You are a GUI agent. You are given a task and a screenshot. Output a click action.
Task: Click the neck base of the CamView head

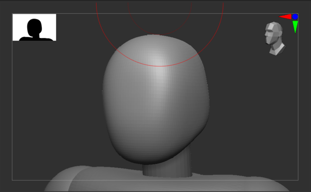pyautogui.click(x=277, y=50)
